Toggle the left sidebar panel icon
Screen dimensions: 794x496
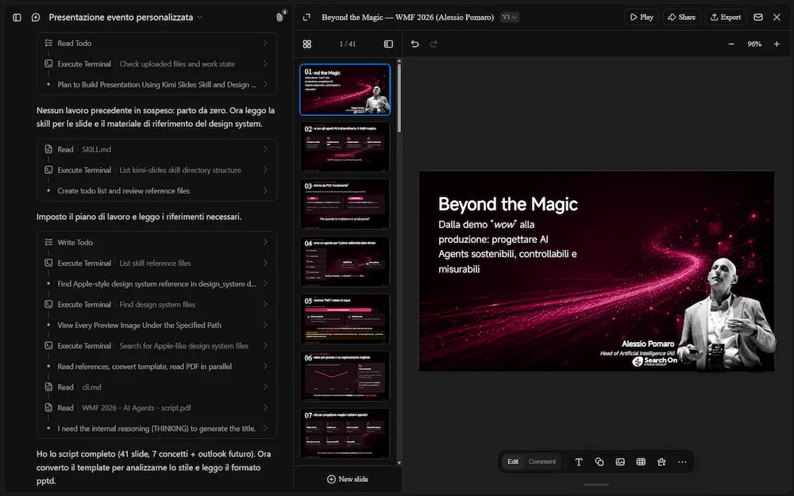tap(17, 17)
